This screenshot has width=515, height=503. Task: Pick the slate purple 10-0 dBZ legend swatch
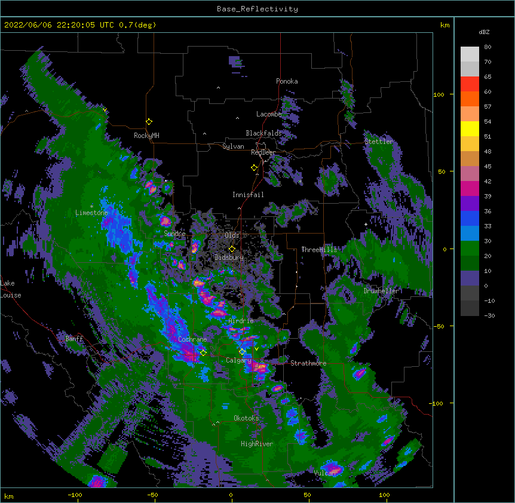pos(470,278)
